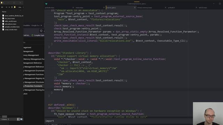This screenshot has height=125, width=223.
Task: Click the import command input field
Action: click(x=118, y=121)
